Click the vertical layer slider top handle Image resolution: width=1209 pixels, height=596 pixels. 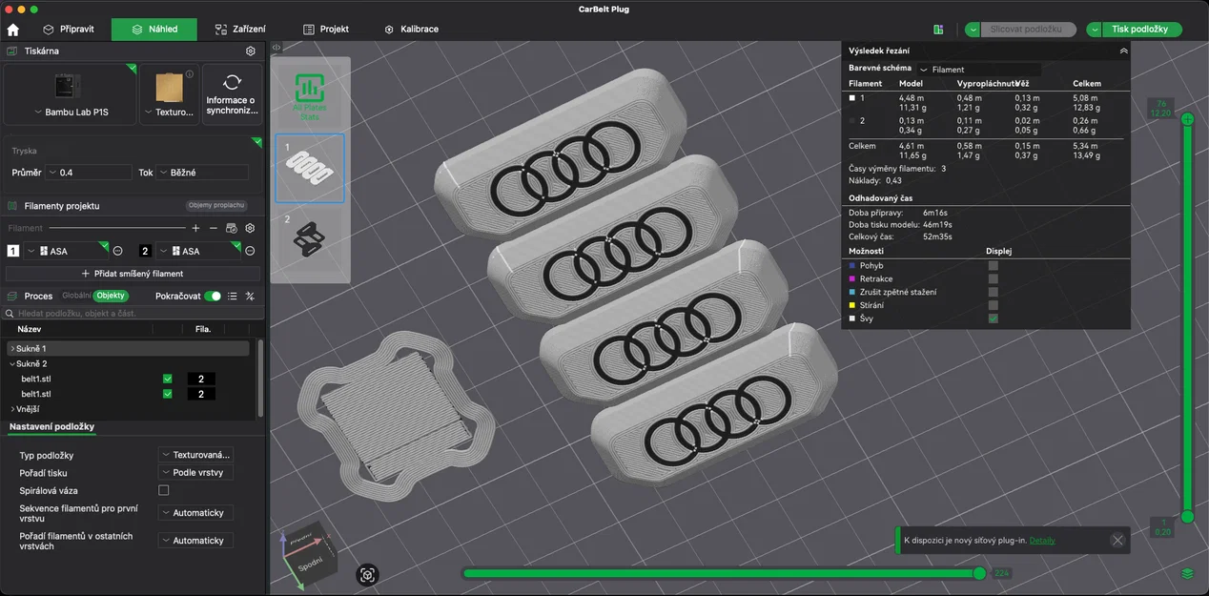[1187, 119]
